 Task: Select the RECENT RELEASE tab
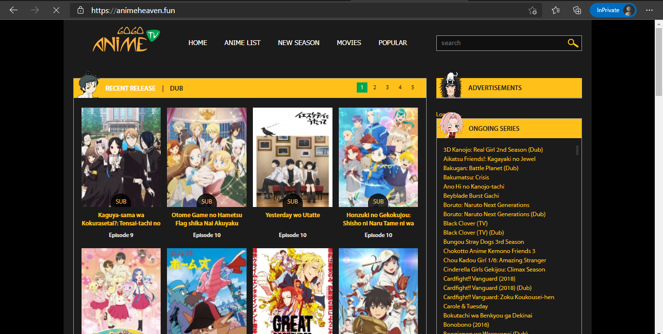pos(131,88)
